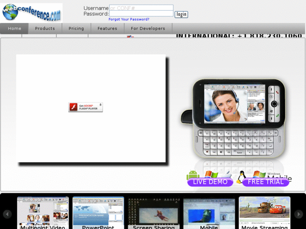This screenshot has width=306, height=229.
Task: Click the Password input field
Action: coord(141,13)
